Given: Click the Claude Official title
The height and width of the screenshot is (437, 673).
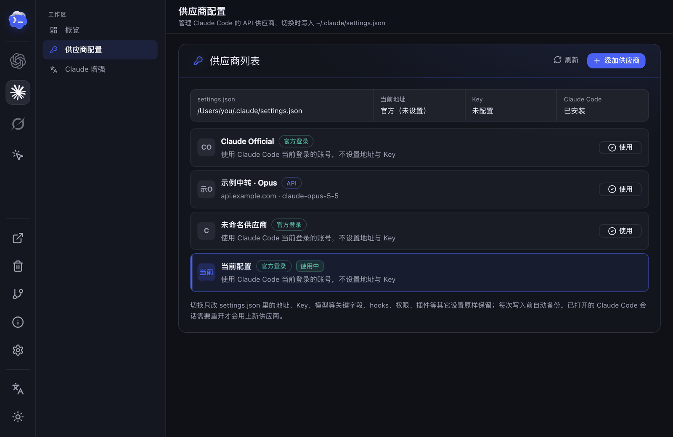Looking at the screenshot, I should click(247, 142).
